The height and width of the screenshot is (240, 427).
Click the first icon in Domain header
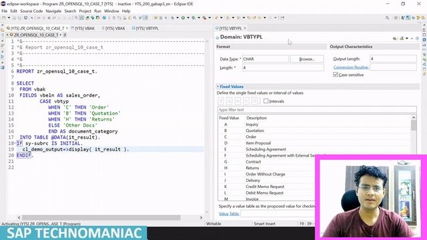394,39
